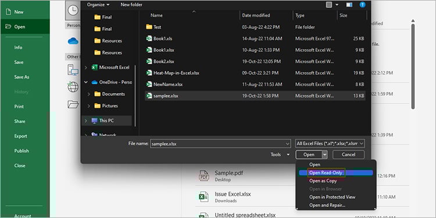436x218 pixels.
Task: Click the Add a Place globe icon
Action: (x=73, y=87)
